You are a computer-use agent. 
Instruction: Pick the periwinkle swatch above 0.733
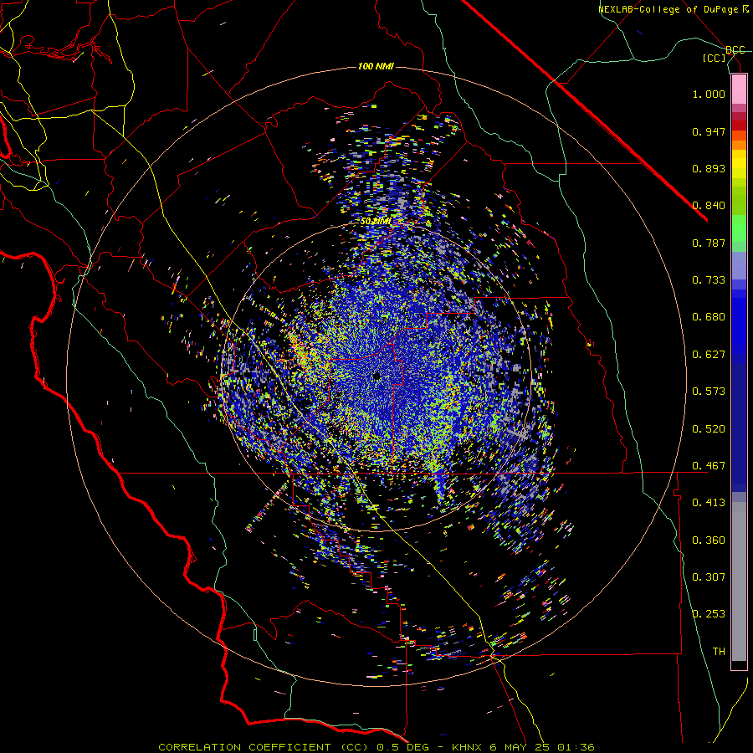click(x=739, y=266)
